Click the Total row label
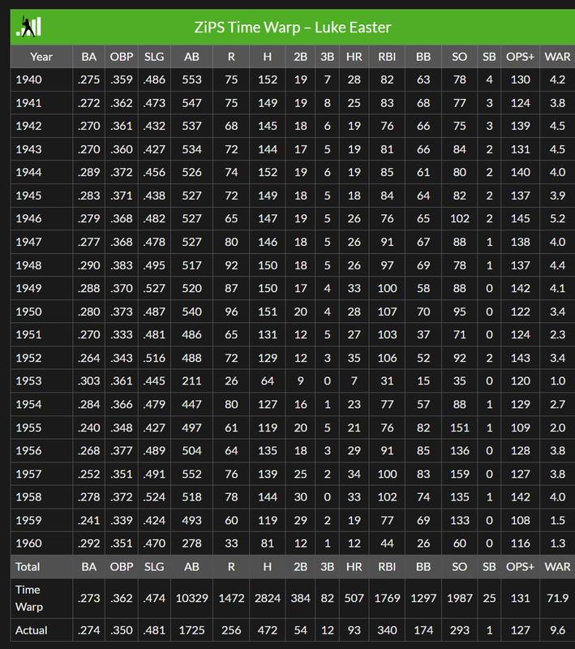The width and height of the screenshot is (575, 649). click(x=28, y=566)
